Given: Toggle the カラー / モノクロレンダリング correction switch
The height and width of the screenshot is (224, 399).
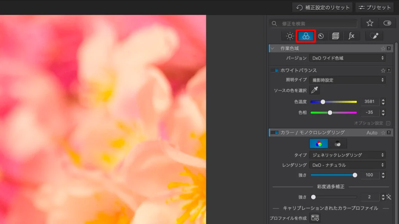Looking at the screenshot, I should tap(275, 133).
